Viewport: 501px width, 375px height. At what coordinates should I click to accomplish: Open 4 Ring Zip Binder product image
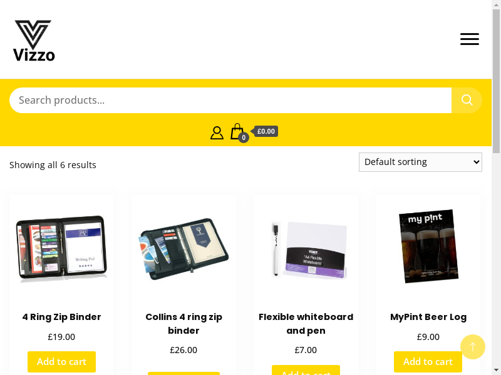click(61, 247)
